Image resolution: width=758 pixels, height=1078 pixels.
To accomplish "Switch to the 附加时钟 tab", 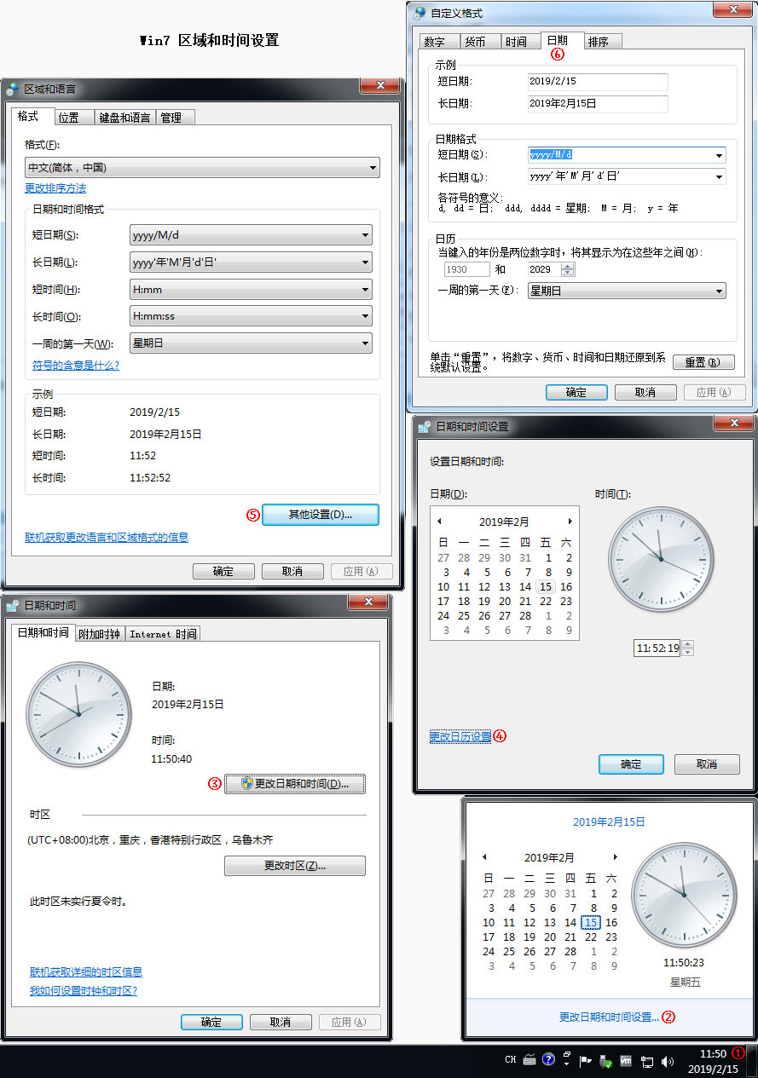I will tap(100, 633).
